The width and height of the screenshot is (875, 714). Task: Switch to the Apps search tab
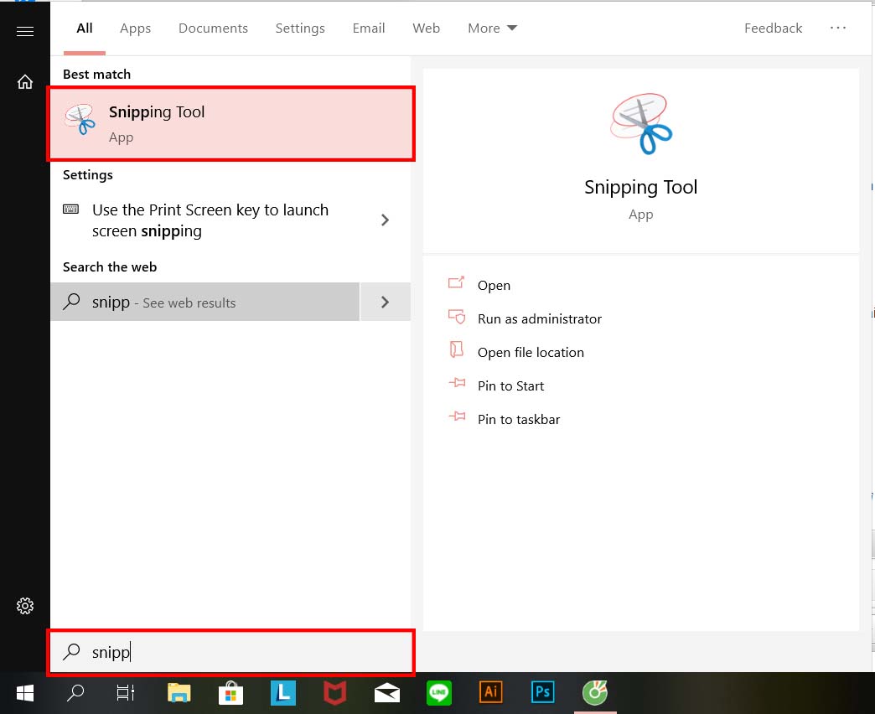pos(135,28)
